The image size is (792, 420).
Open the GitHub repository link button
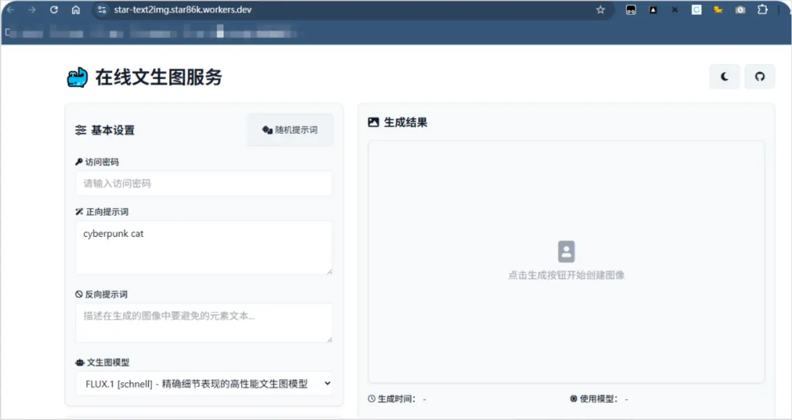click(x=759, y=77)
